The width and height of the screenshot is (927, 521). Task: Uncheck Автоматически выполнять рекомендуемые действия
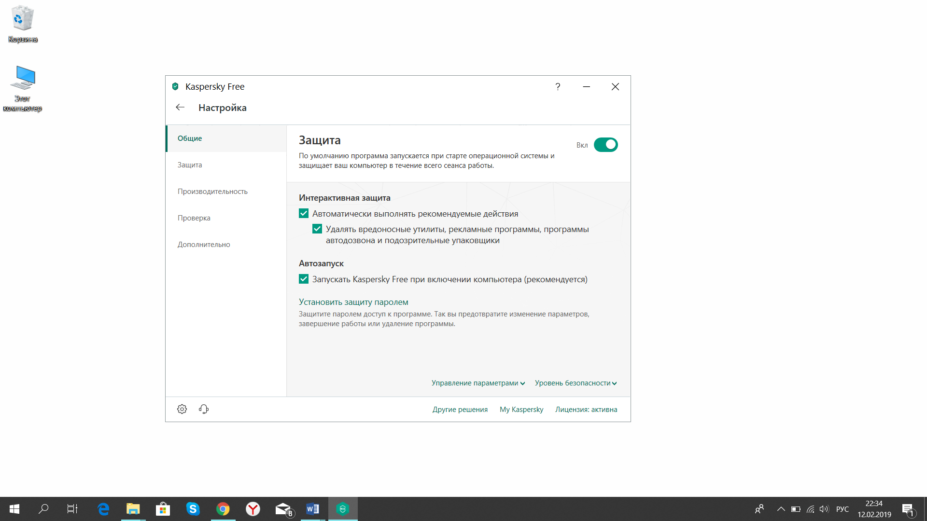[x=304, y=213]
